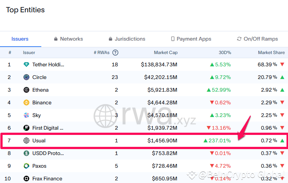This screenshot has width=288, height=183.
Task: Click the phone icon beside Payment Apps
Action: coord(173,39)
